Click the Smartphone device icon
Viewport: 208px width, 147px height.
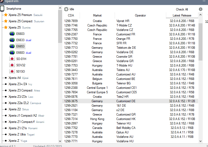(2, 9)
